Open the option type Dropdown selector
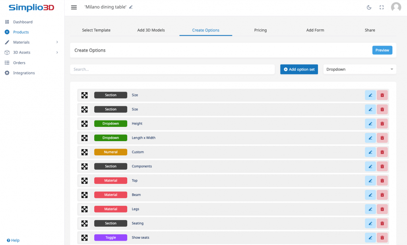This screenshot has width=407, height=245. point(359,69)
